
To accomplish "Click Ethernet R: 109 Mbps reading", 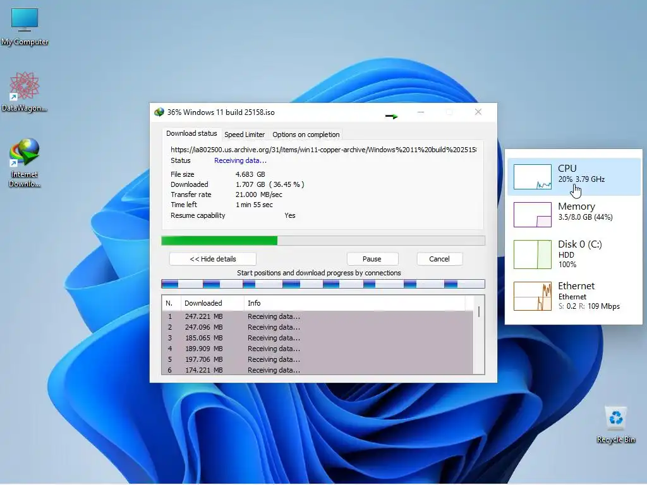I will point(599,306).
